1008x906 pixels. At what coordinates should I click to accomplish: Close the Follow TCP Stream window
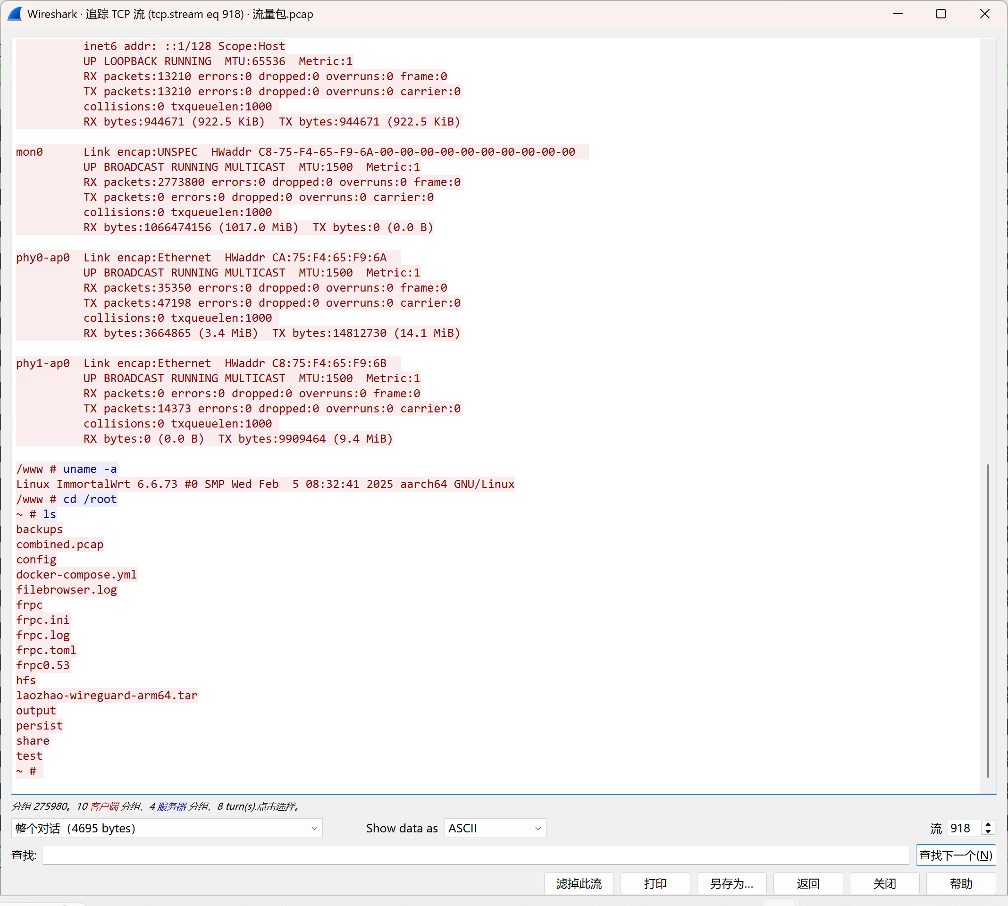[x=984, y=14]
